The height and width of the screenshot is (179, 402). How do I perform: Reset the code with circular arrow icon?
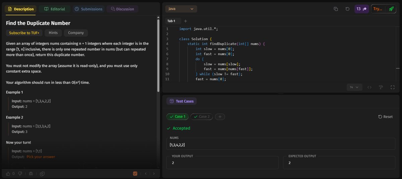[347, 9]
